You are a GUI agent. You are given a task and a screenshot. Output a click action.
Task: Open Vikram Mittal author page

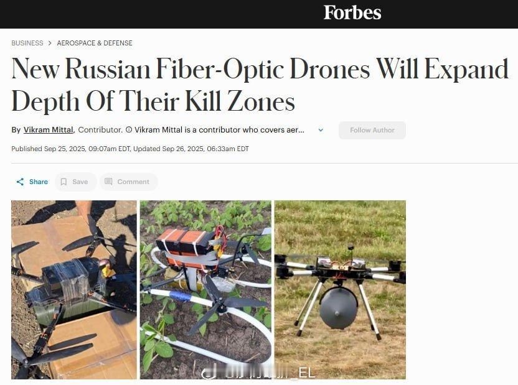click(x=48, y=130)
